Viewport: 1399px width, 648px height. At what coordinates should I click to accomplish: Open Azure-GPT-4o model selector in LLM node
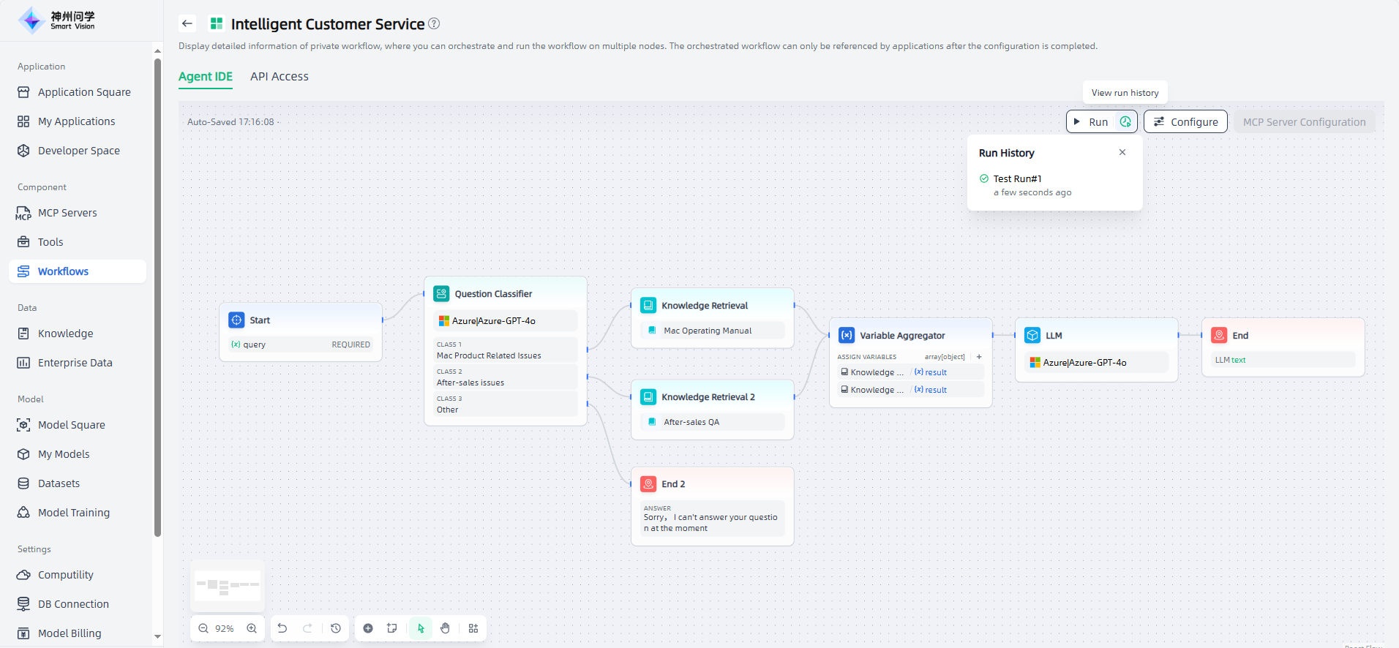point(1096,362)
